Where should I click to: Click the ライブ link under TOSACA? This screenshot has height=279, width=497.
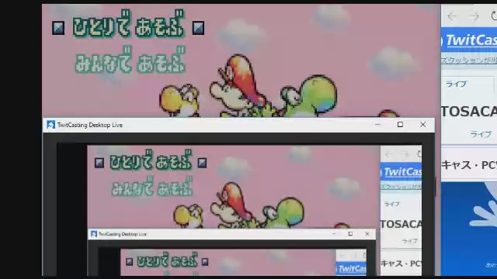pos(481,134)
